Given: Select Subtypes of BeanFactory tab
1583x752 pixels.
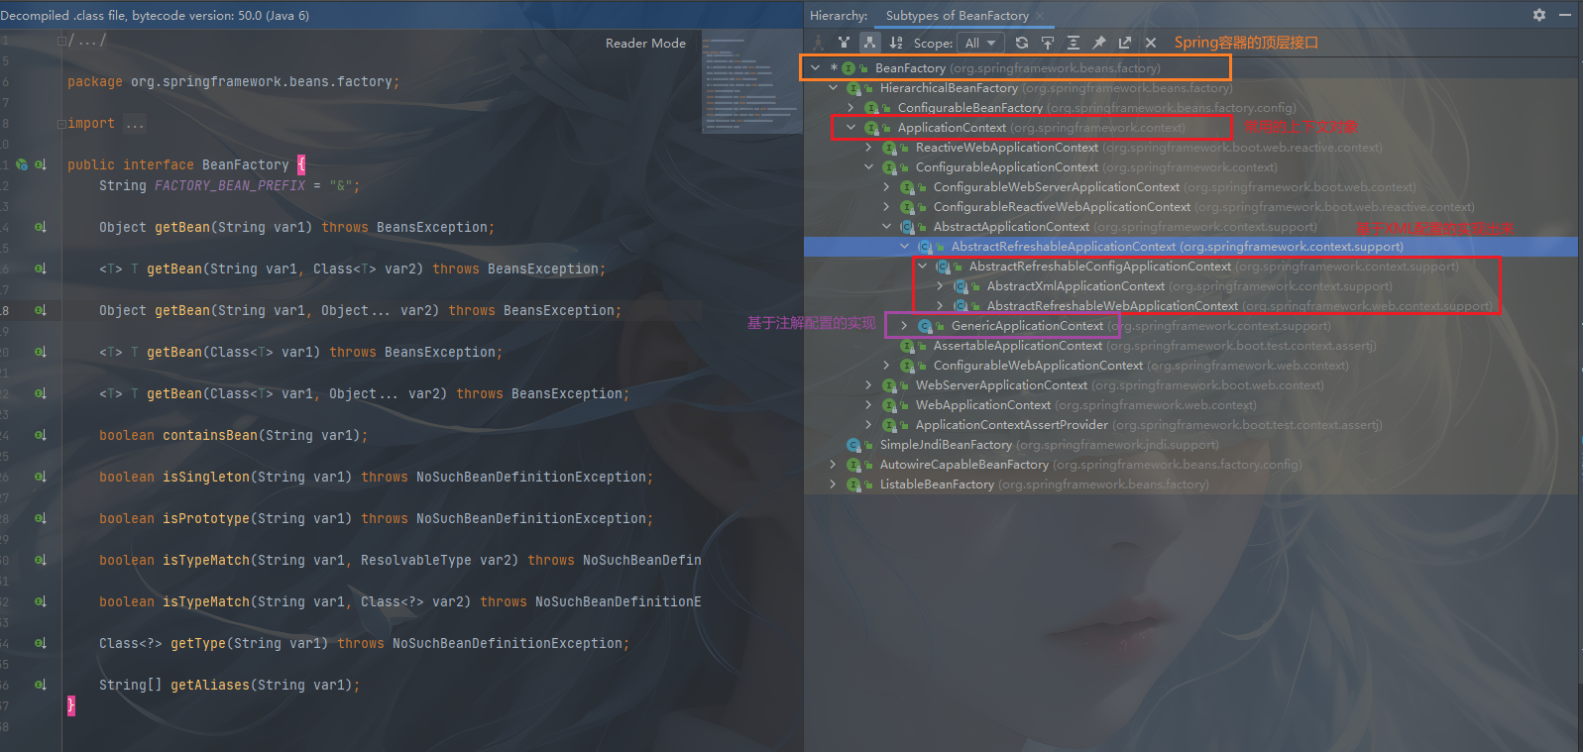Looking at the screenshot, I should pos(957,16).
